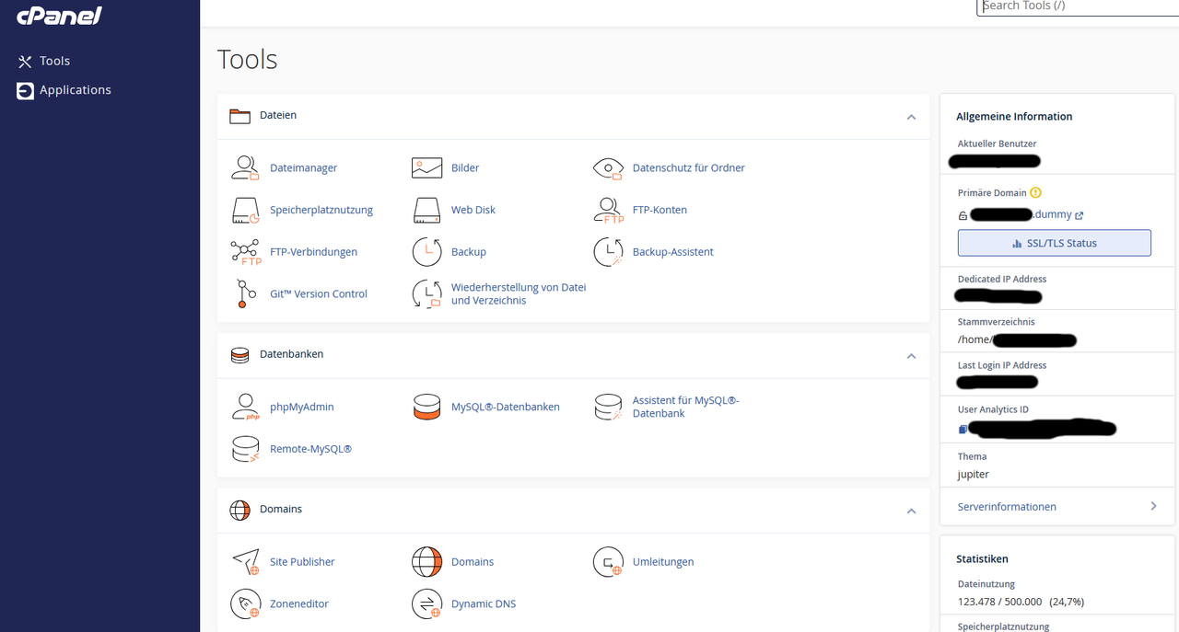Open Applications in the sidebar
Image resolution: width=1179 pixels, height=632 pixels.
click(75, 90)
